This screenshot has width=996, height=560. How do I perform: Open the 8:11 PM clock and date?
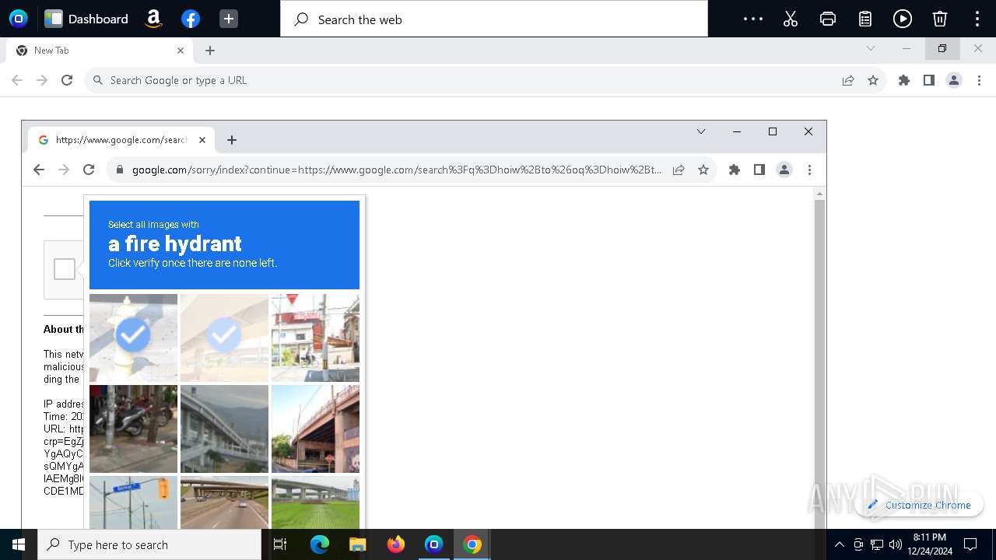pos(929,544)
